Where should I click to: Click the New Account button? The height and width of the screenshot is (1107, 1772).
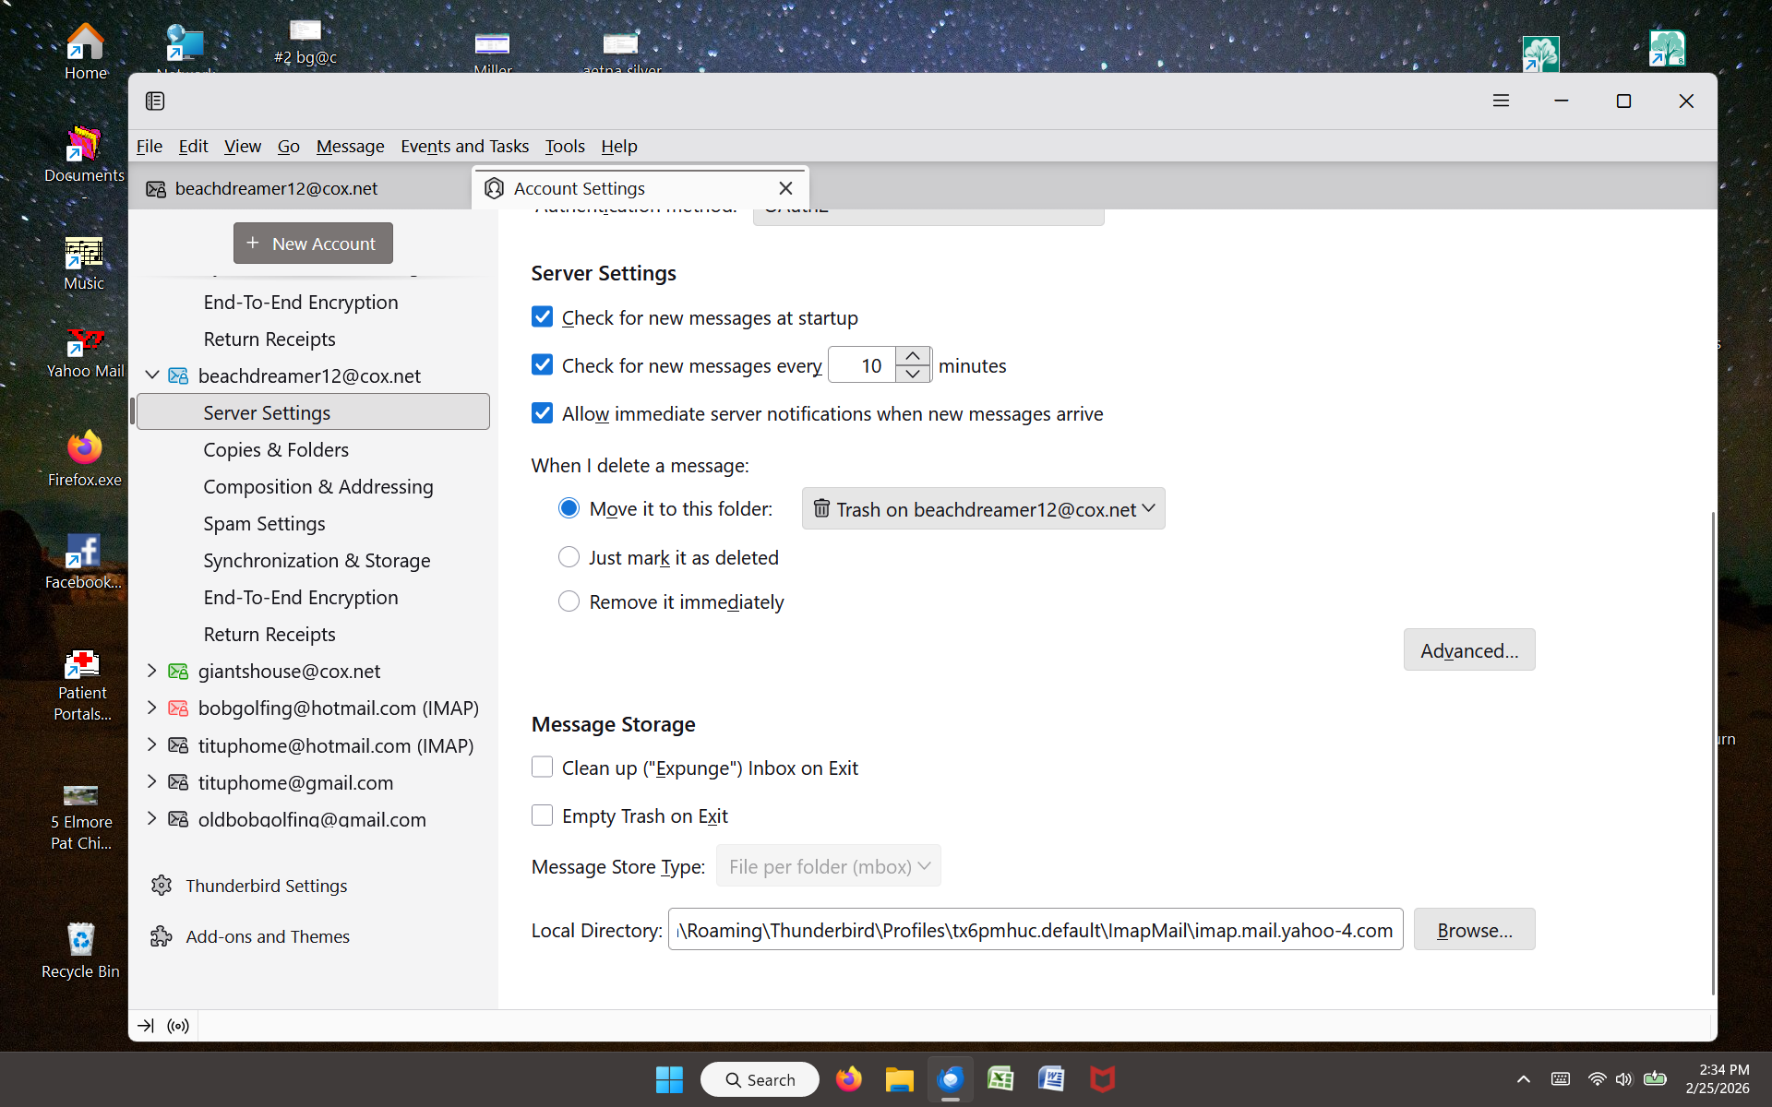coord(313,244)
